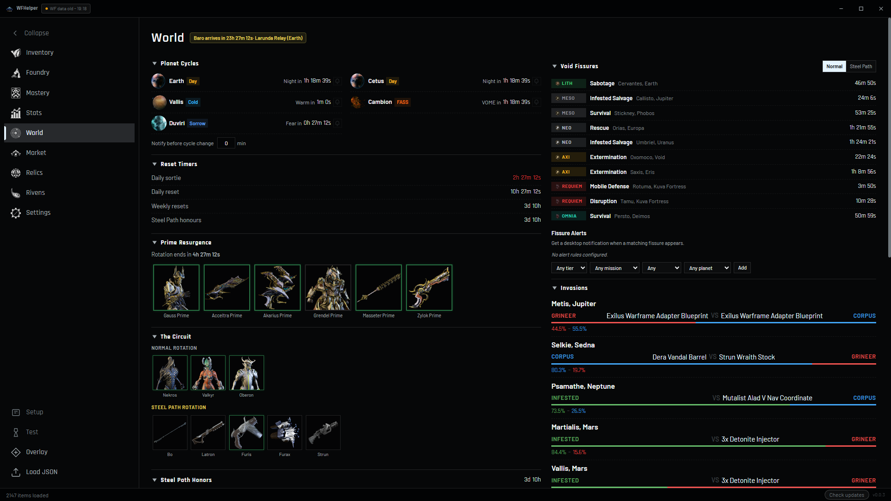
Task: Click the Metis, Jupiter invasion progress bar
Action: 713,323
